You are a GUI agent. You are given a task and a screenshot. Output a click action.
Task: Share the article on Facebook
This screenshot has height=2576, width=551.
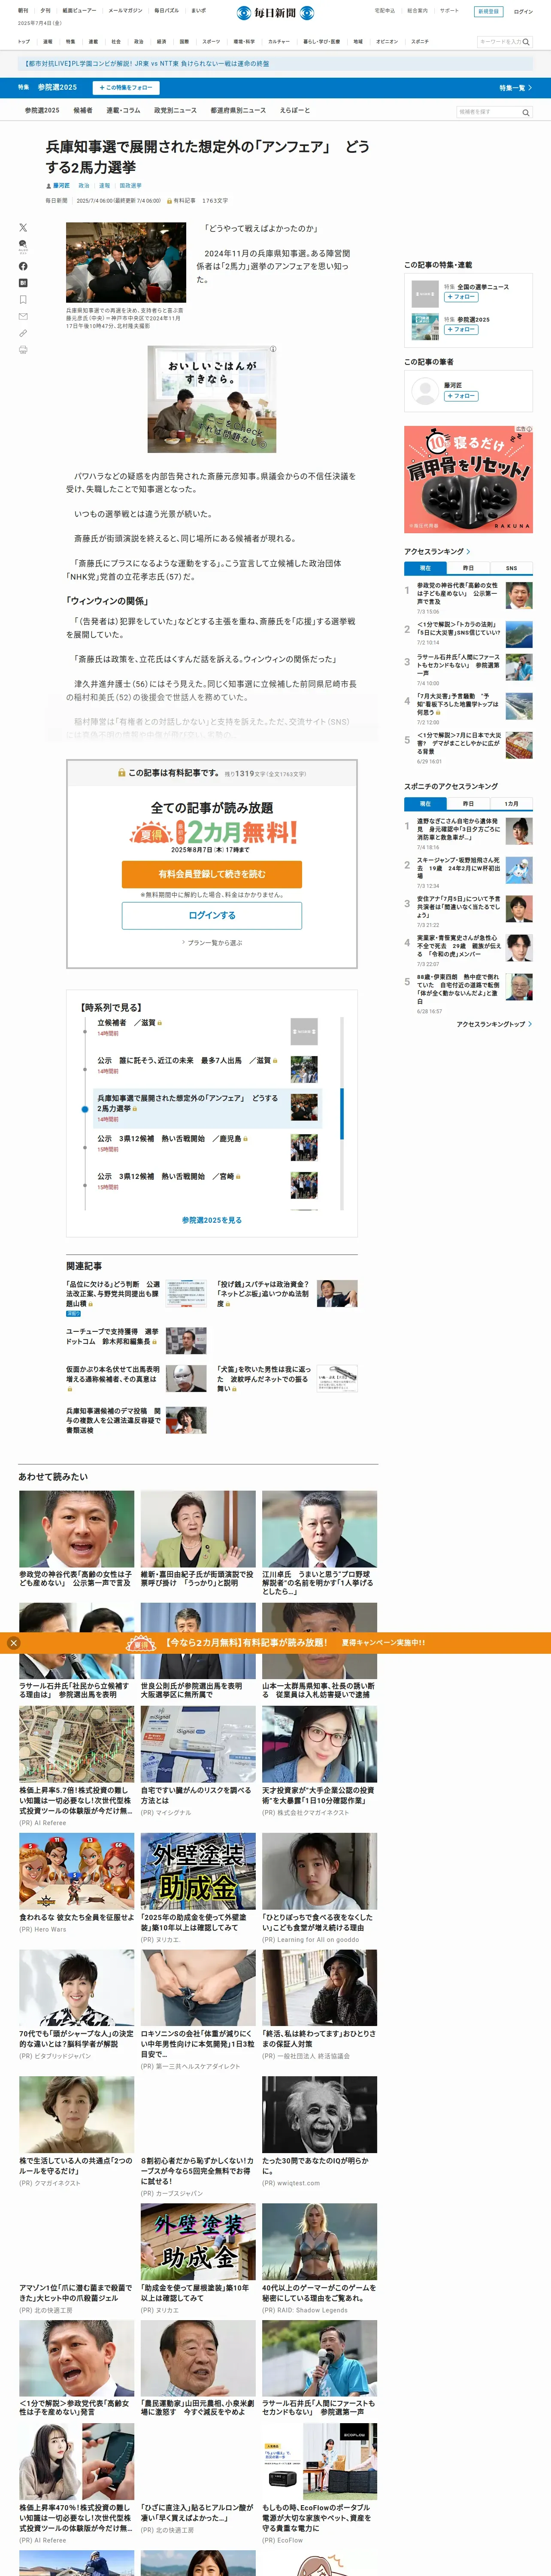pyautogui.click(x=23, y=266)
